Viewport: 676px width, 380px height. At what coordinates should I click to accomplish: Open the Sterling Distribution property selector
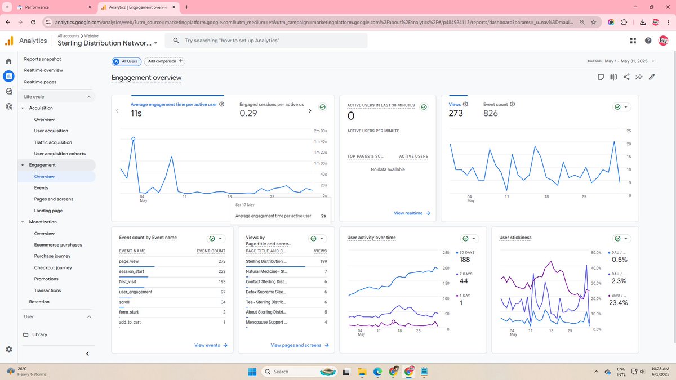pyautogui.click(x=107, y=43)
